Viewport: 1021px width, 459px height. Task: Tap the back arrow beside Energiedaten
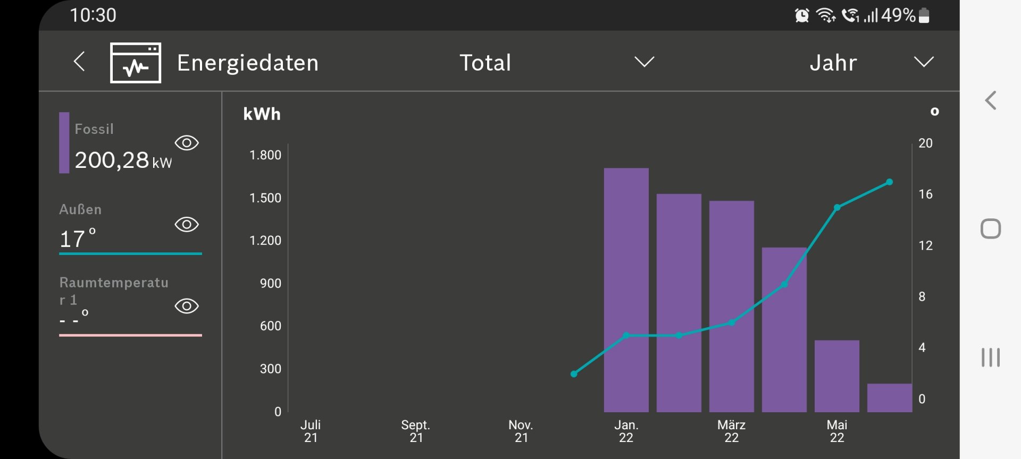79,62
